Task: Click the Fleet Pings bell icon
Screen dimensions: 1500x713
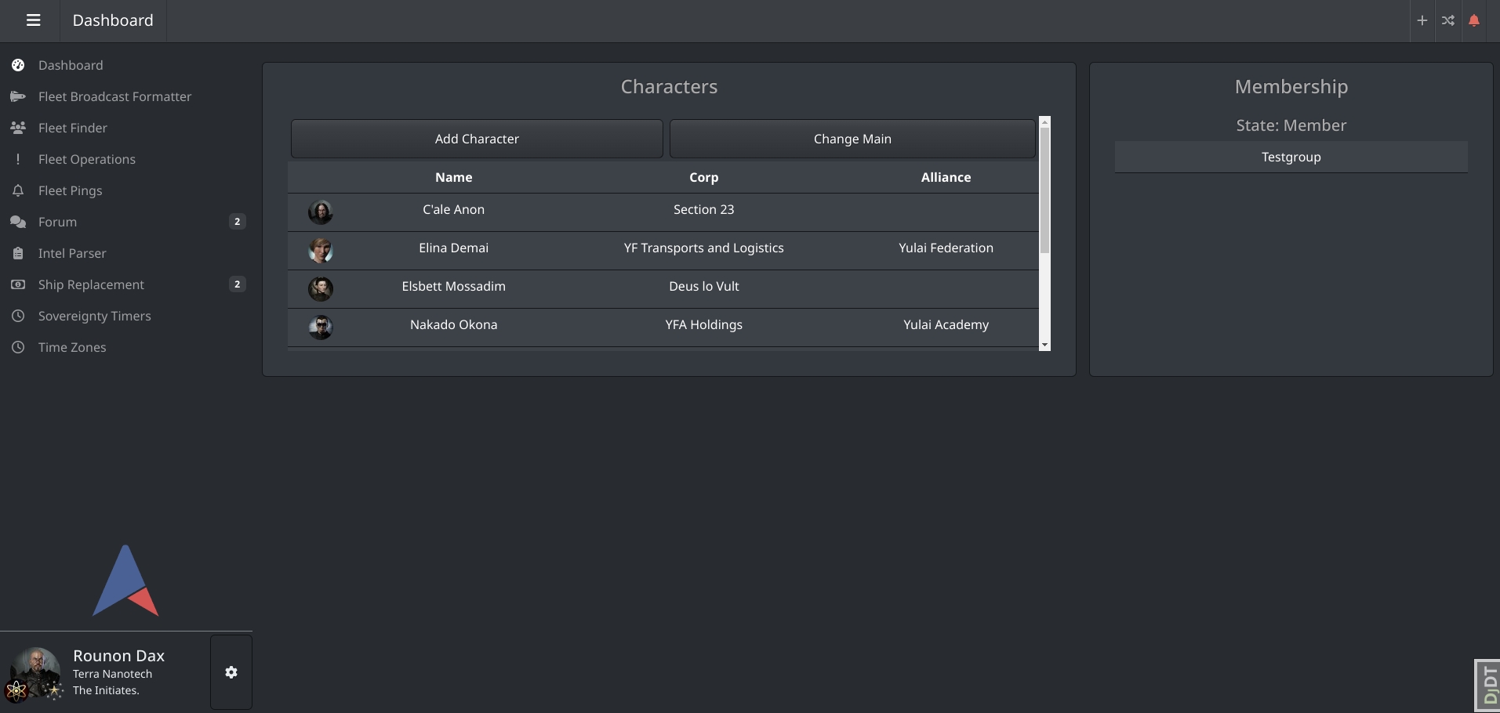Action: pos(17,190)
